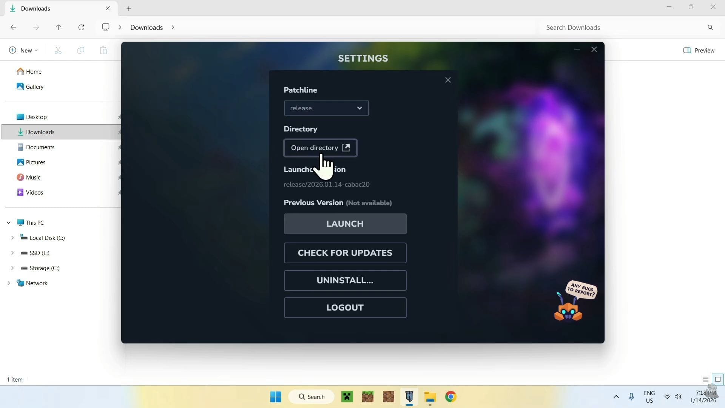The image size is (725, 408).
Task: Click CHECK FOR UPDATES button
Action: 345,253
